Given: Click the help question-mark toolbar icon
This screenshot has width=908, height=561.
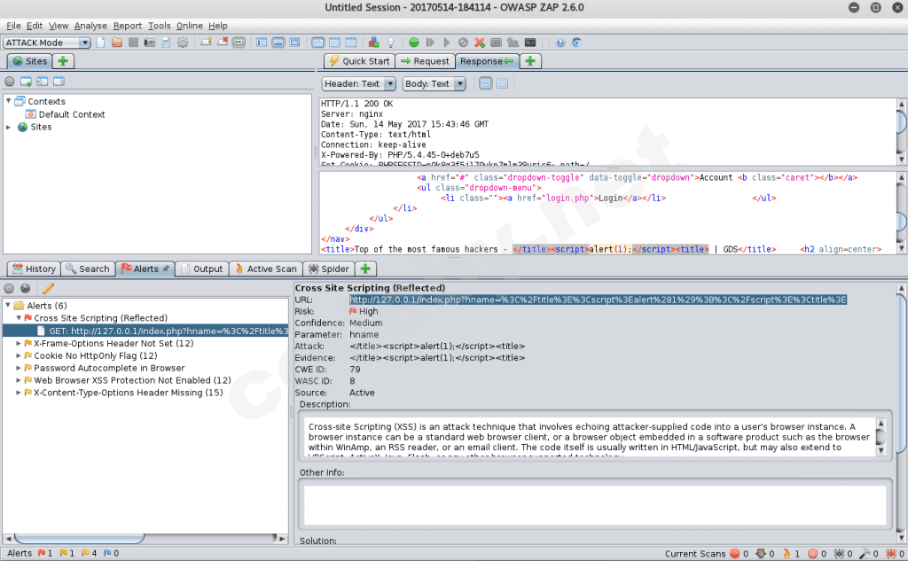Looking at the screenshot, I should coord(560,43).
